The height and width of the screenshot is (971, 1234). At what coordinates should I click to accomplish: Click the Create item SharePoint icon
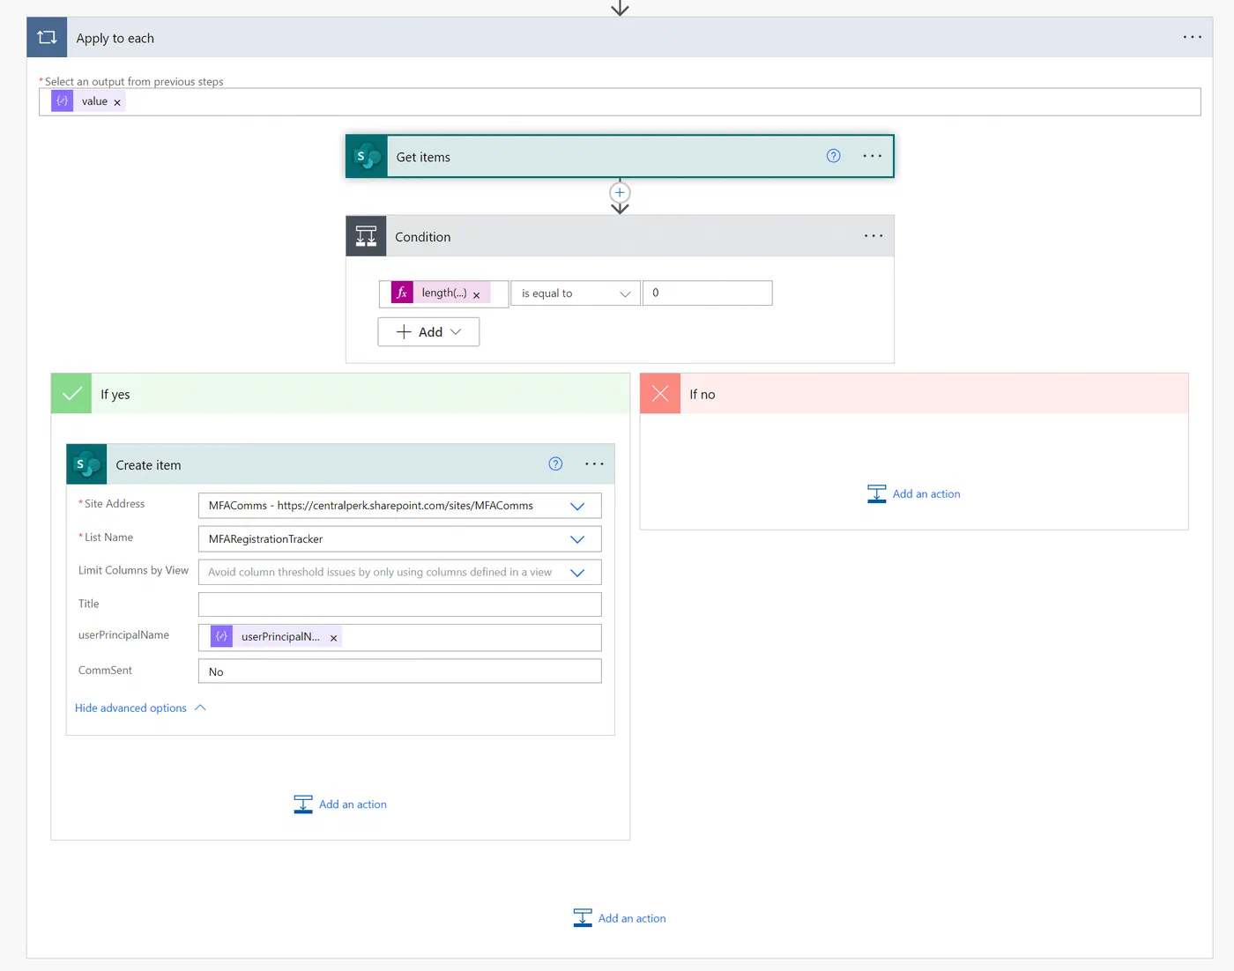tap(86, 464)
